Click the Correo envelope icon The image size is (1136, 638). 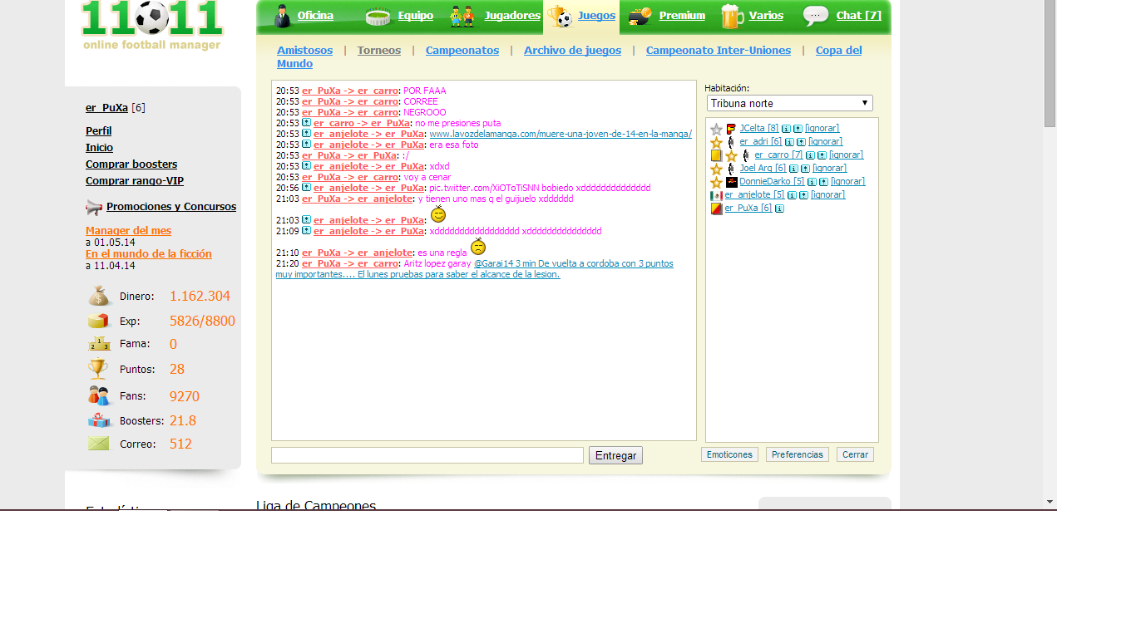click(99, 444)
